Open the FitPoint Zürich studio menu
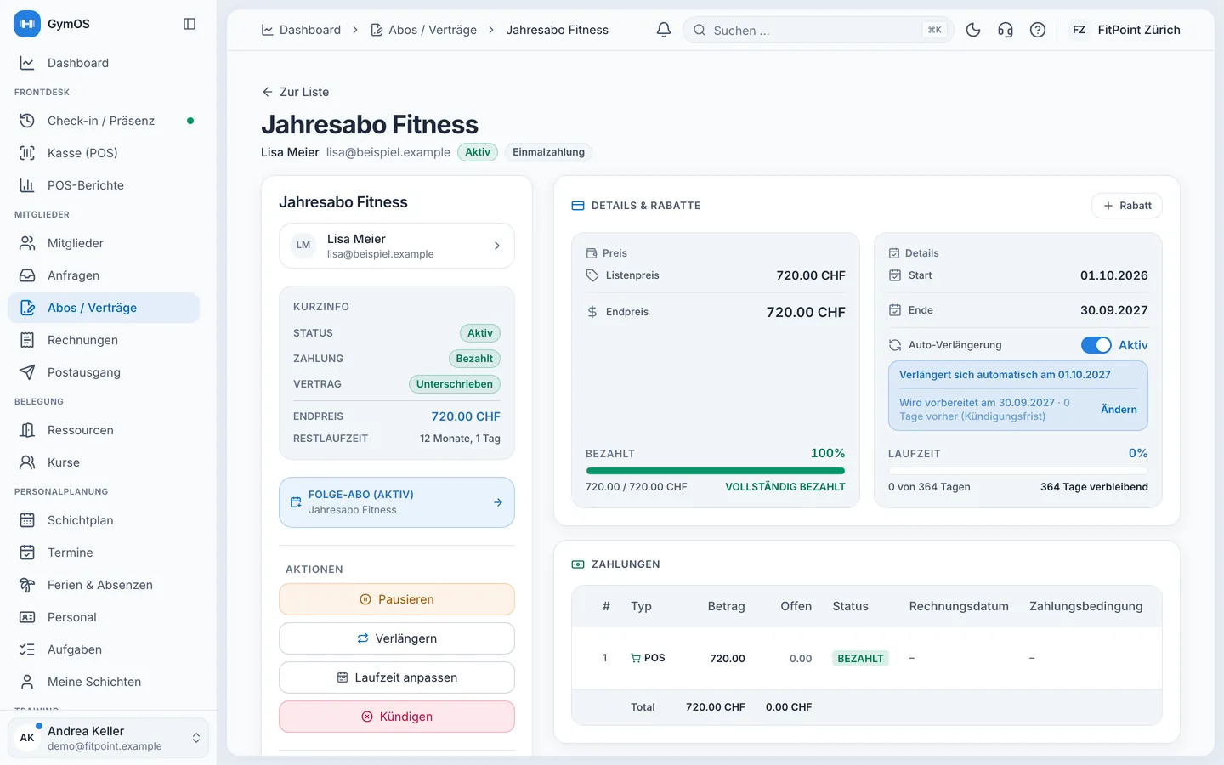Viewport: 1224px width, 765px height. (x=1125, y=30)
